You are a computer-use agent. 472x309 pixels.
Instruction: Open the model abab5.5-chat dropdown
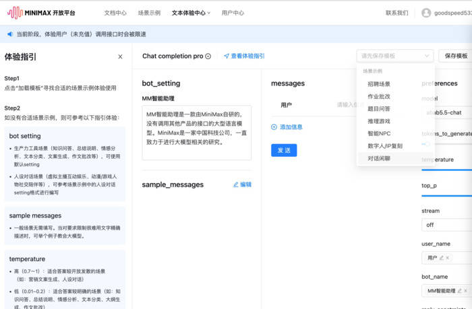pyautogui.click(x=446, y=112)
